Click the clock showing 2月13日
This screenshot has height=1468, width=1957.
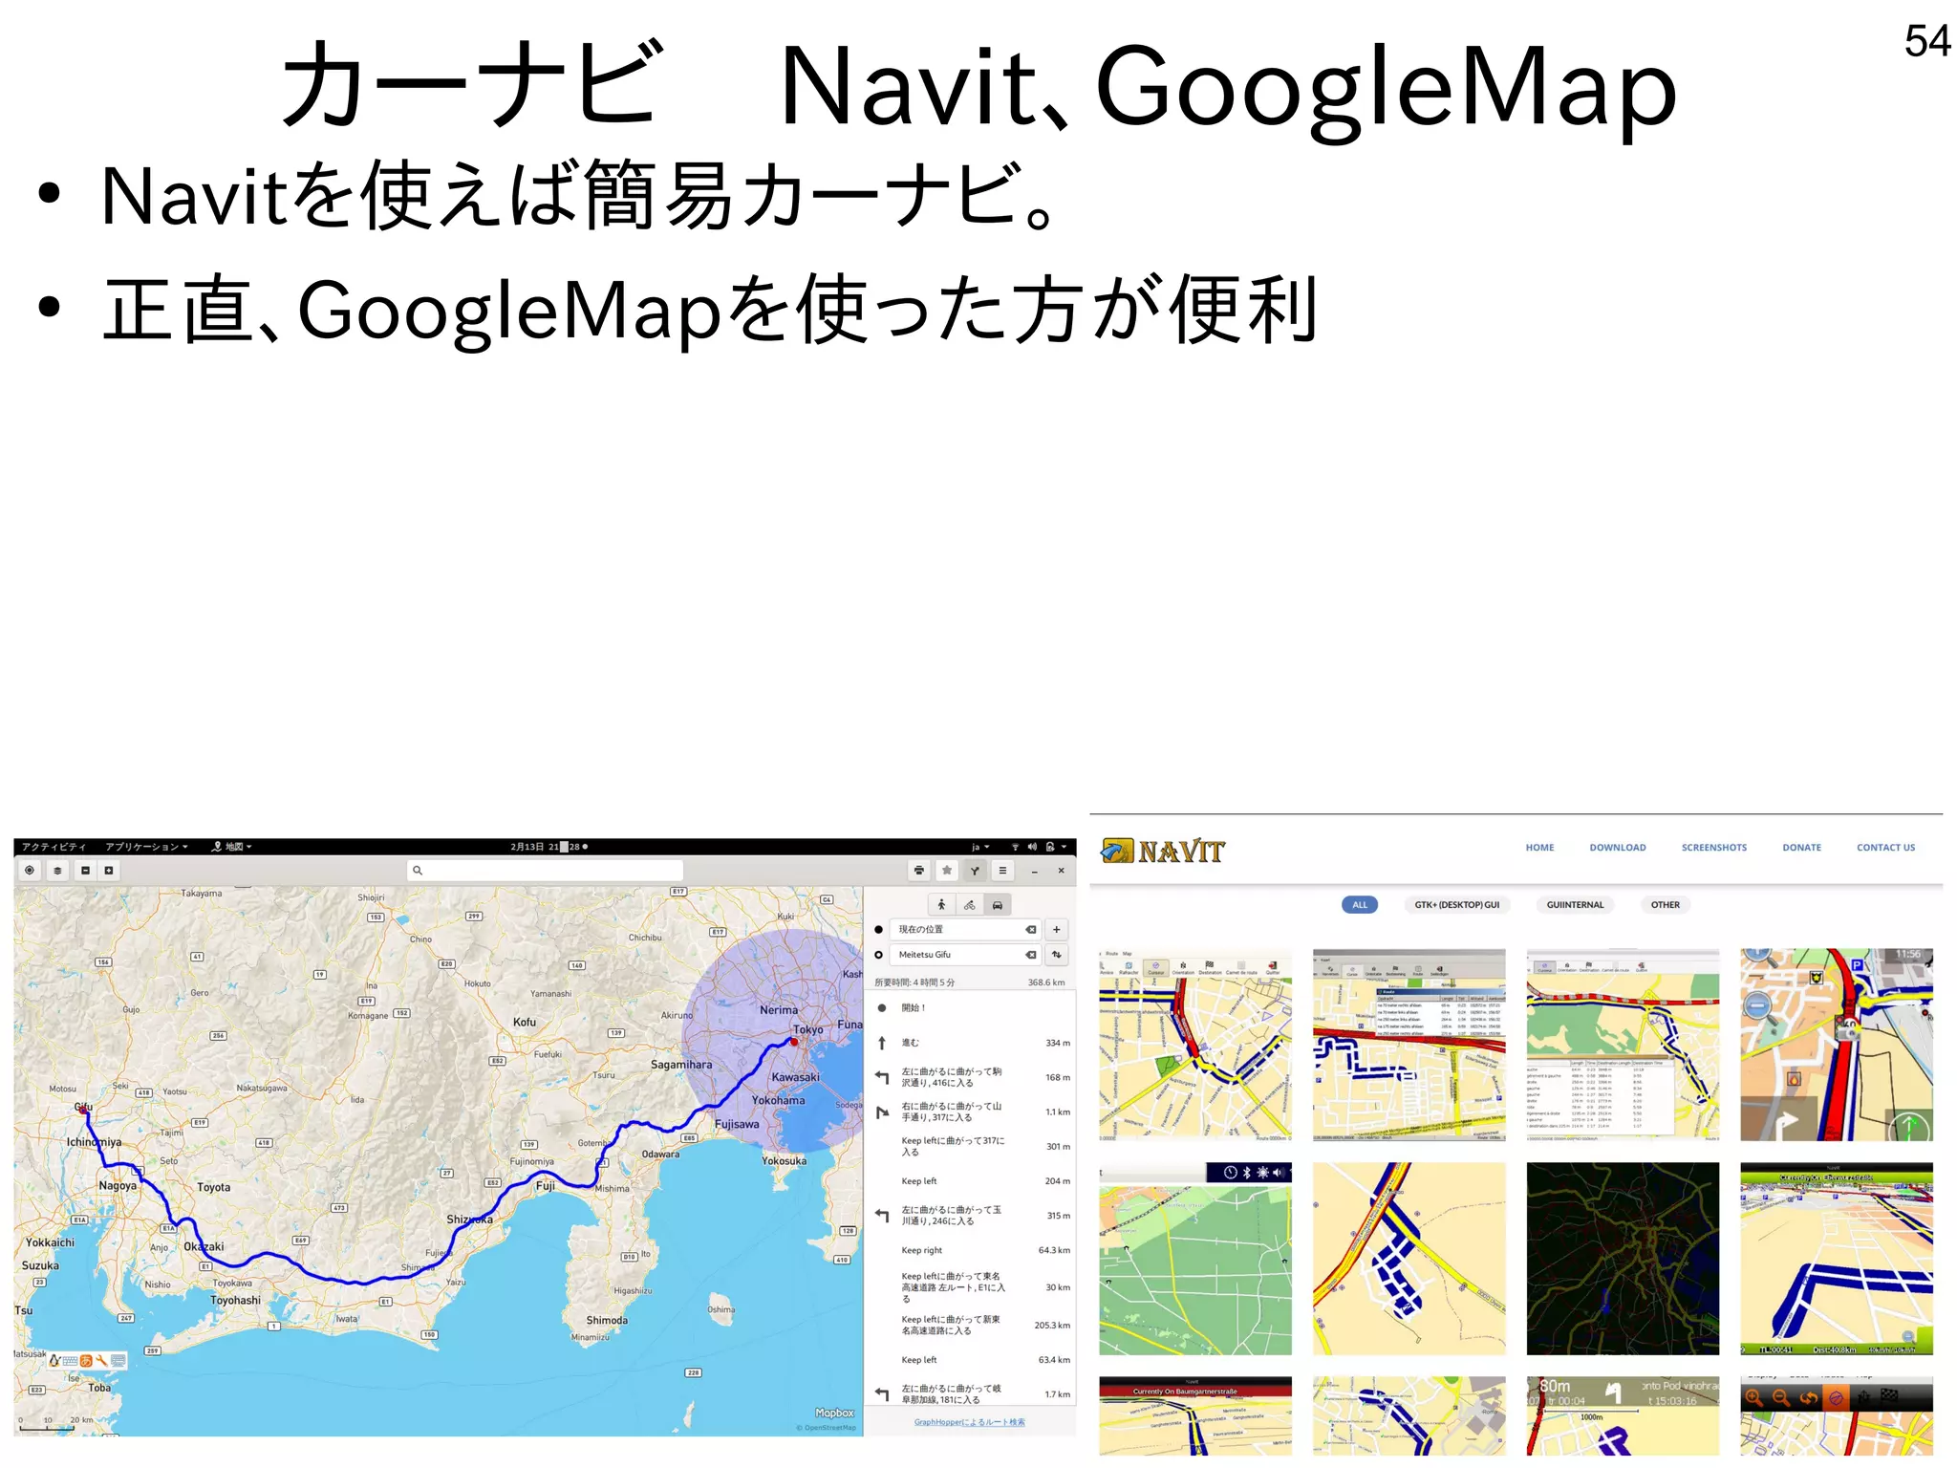tap(548, 847)
